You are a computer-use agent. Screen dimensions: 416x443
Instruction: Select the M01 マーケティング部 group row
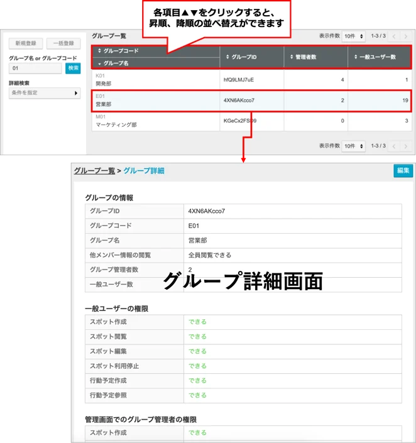click(x=251, y=121)
